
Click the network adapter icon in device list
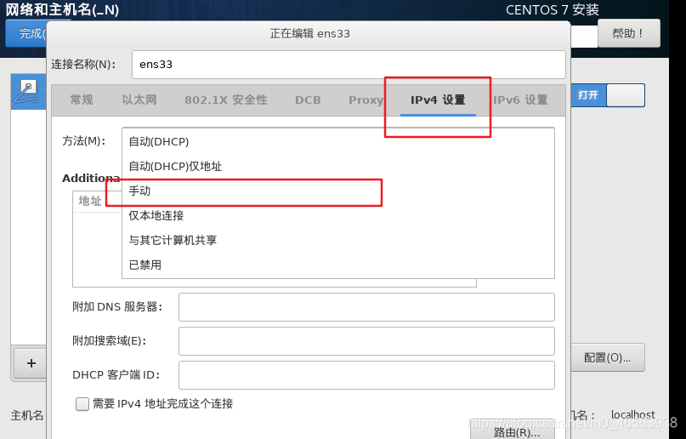(28, 90)
